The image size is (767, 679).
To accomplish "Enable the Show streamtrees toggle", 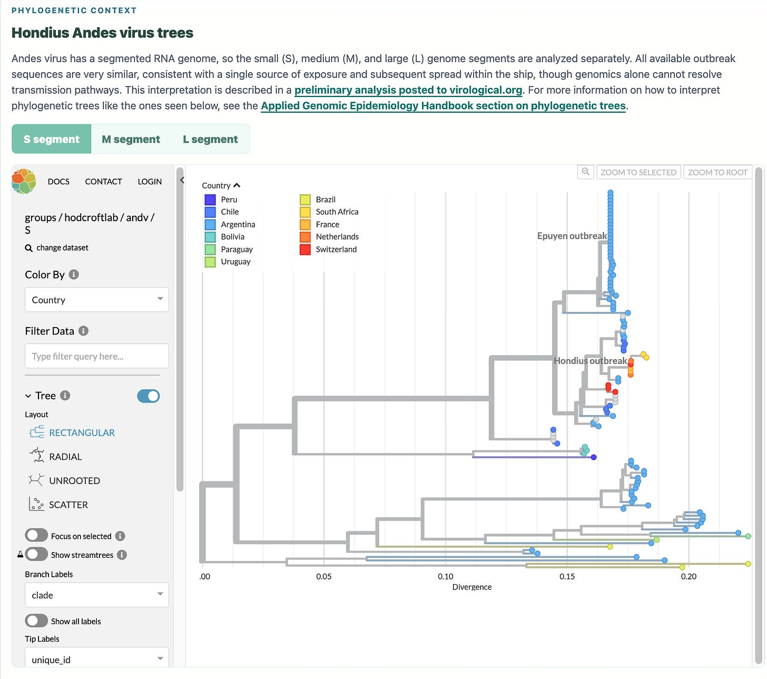I will [36, 554].
